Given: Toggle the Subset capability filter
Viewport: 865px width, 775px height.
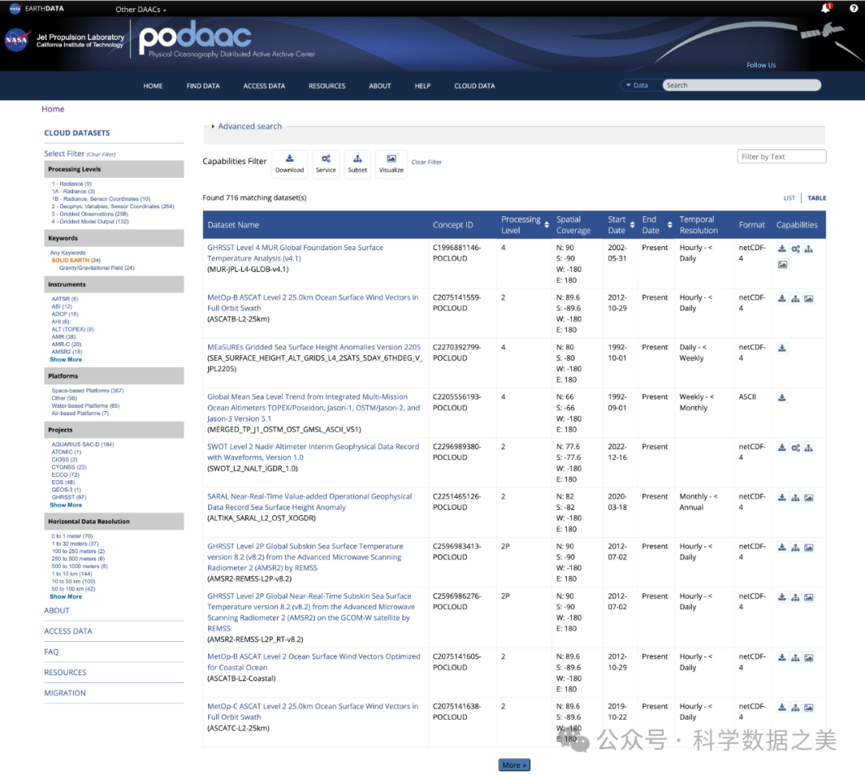Looking at the screenshot, I should pos(357,163).
